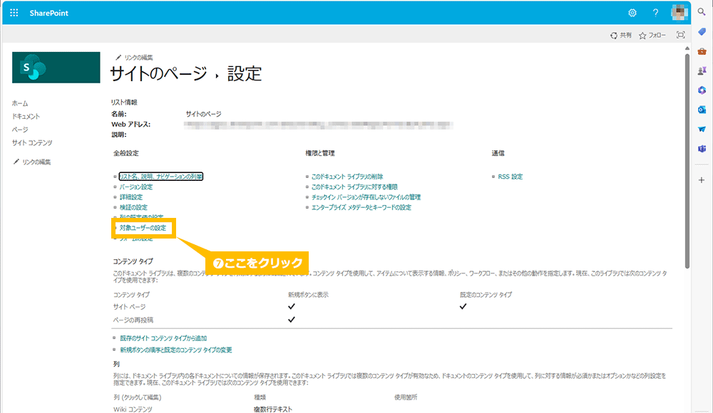
Task: Click the 共有 share button
Action: pyautogui.click(x=621, y=35)
